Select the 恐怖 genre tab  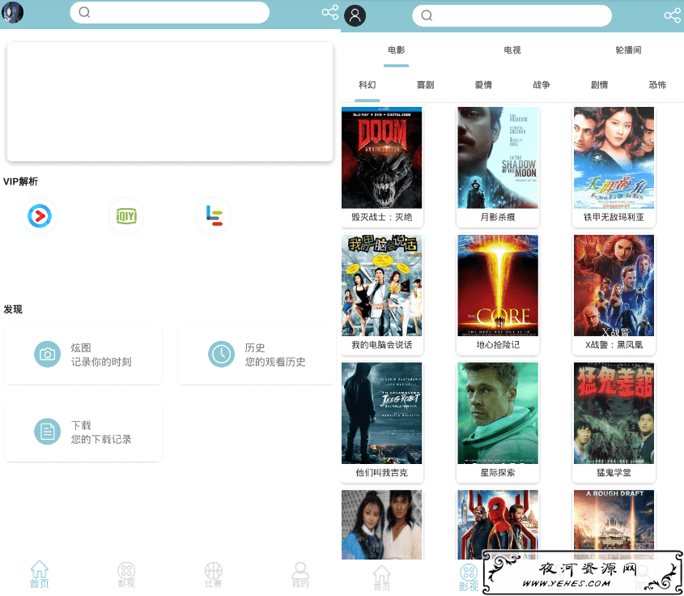pyautogui.click(x=657, y=85)
